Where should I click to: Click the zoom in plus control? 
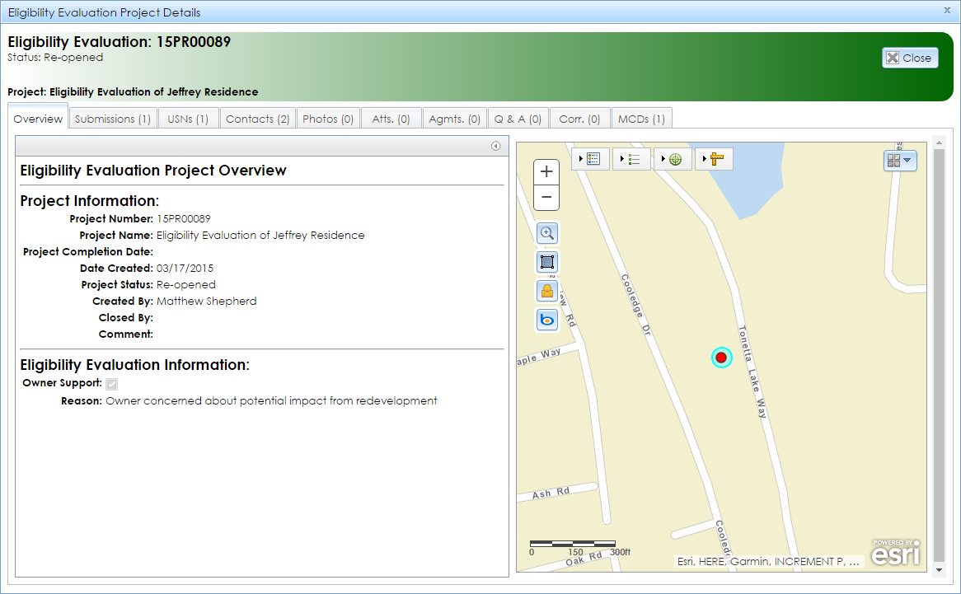click(x=546, y=171)
